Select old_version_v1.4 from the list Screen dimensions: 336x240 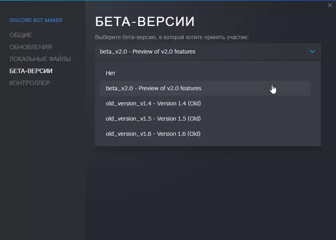click(x=153, y=103)
